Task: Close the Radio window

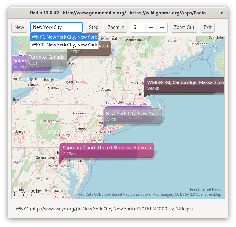Action: point(222,13)
